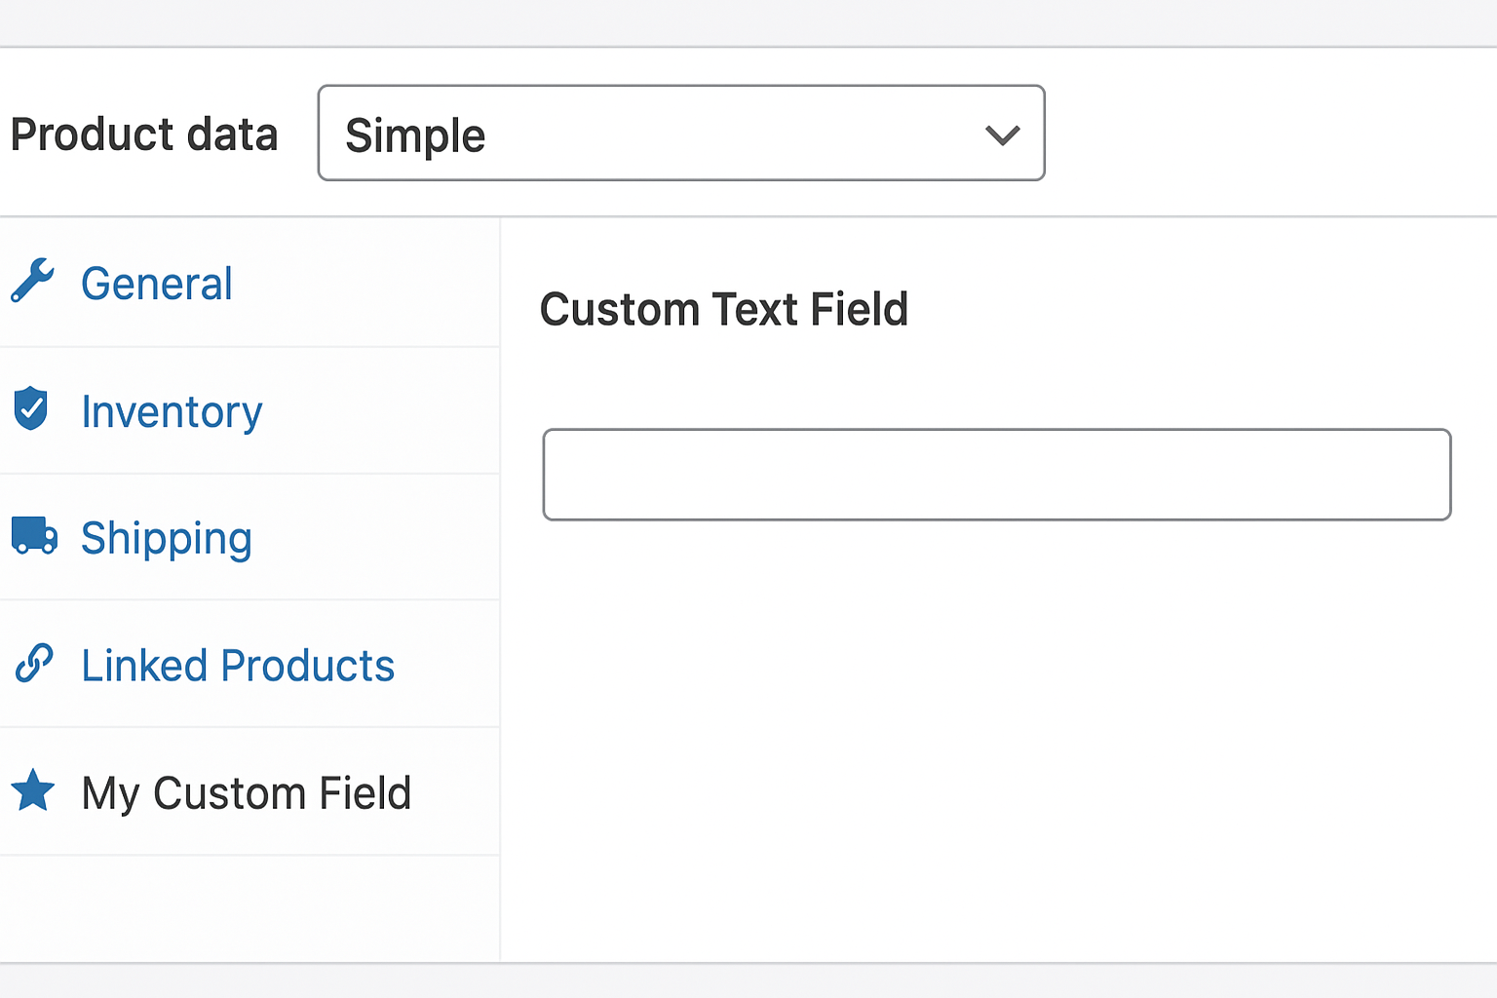Viewport: 1497px width, 998px height.
Task: Switch to the Inventory tab
Action: click(x=172, y=411)
